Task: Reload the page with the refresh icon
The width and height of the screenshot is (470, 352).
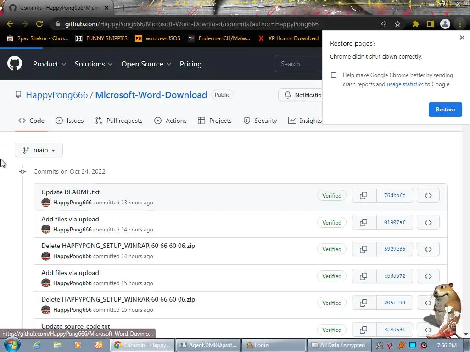Action: pyautogui.click(x=39, y=24)
